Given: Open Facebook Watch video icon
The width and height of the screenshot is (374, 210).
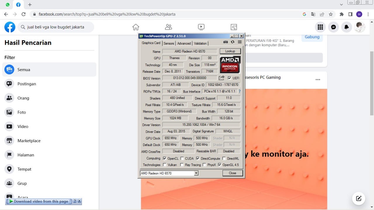Looking at the screenshot, I should click(x=201, y=27).
